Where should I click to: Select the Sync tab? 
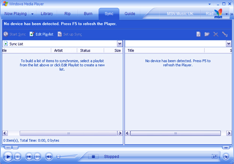(x=109, y=14)
